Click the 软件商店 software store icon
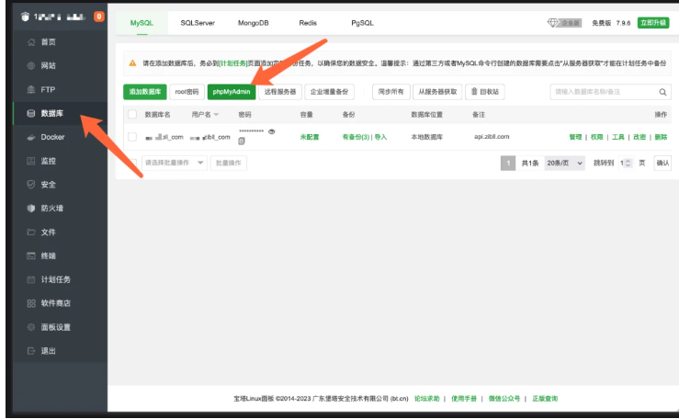The image size is (679, 419). point(31,303)
